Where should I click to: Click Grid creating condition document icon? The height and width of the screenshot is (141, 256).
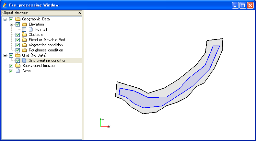[24, 60]
